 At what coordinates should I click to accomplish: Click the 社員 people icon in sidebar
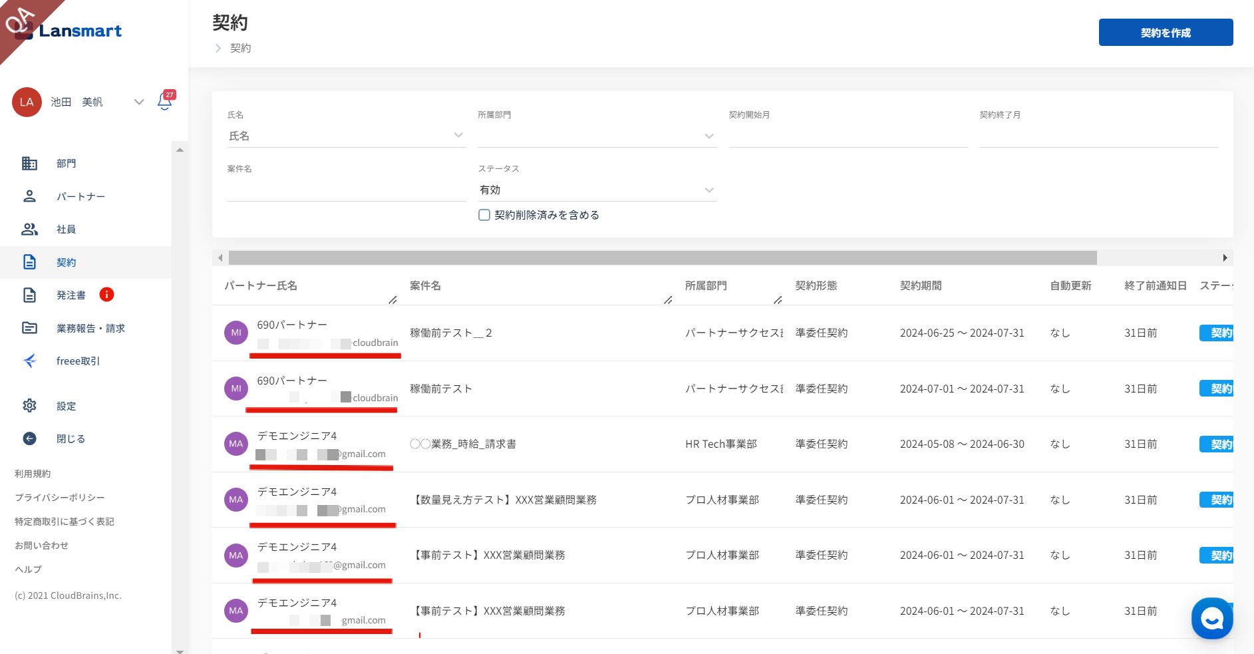[29, 229]
